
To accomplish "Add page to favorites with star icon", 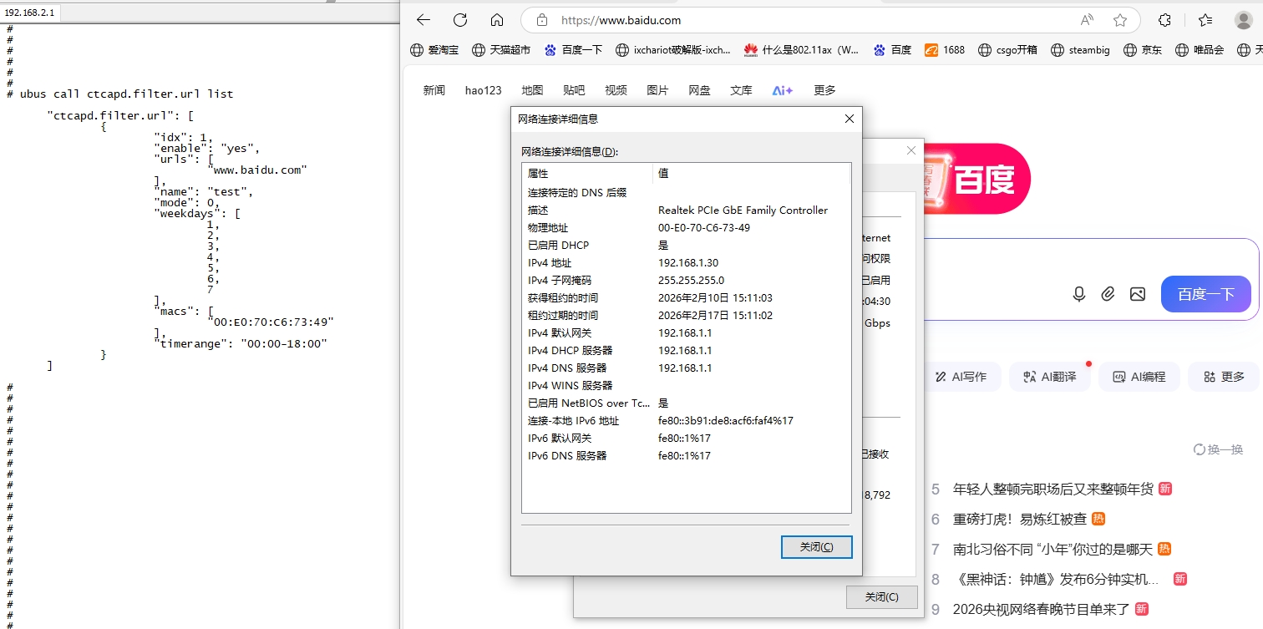I will coord(1120,20).
